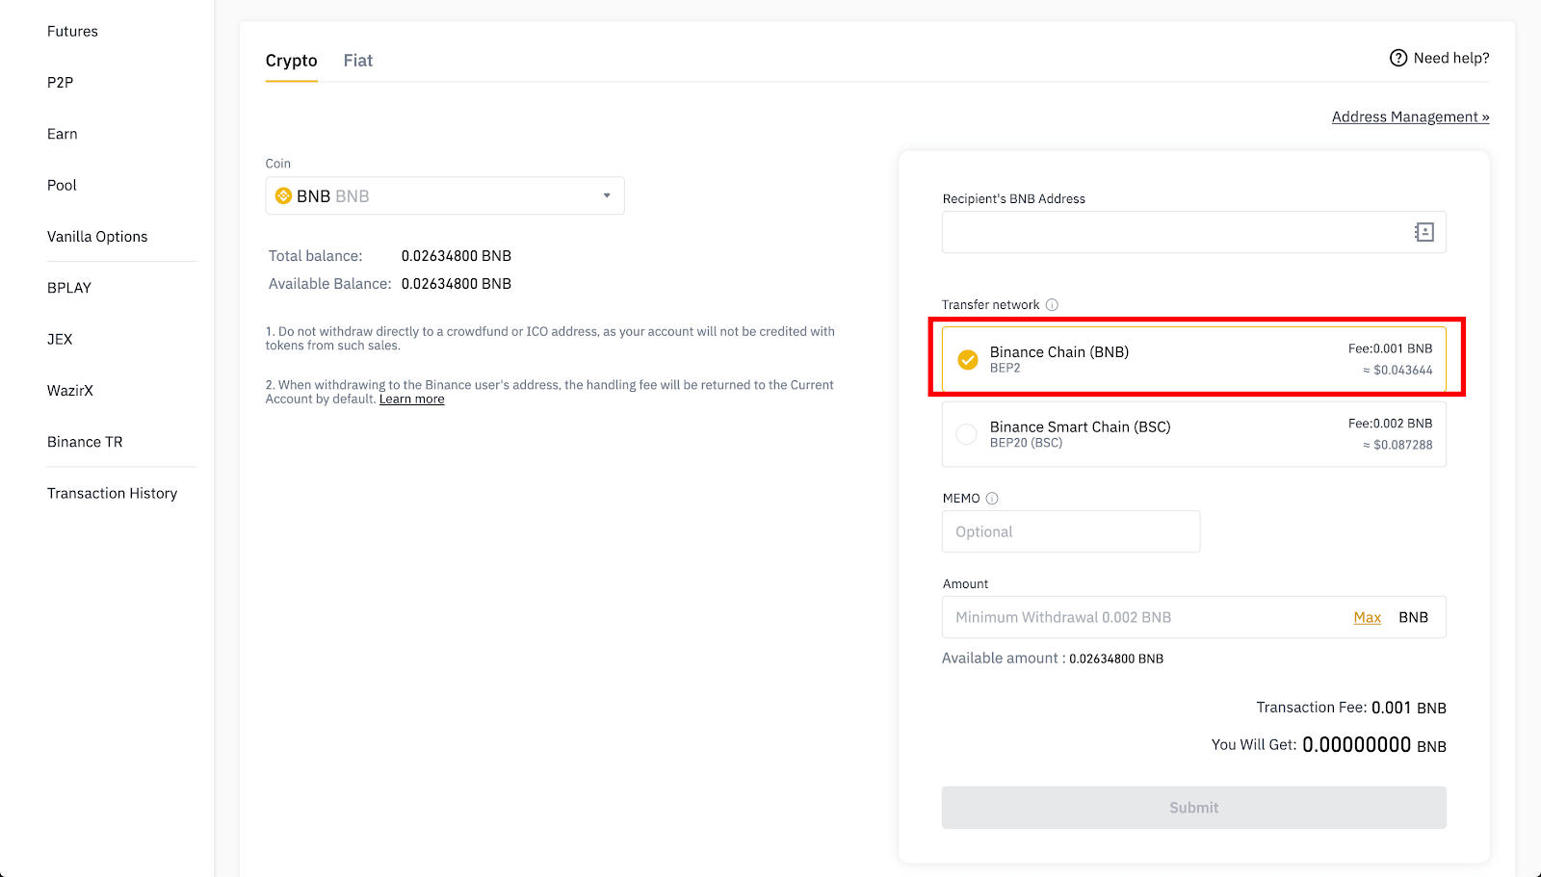Click the Max amount link
1541x877 pixels.
(x=1367, y=618)
